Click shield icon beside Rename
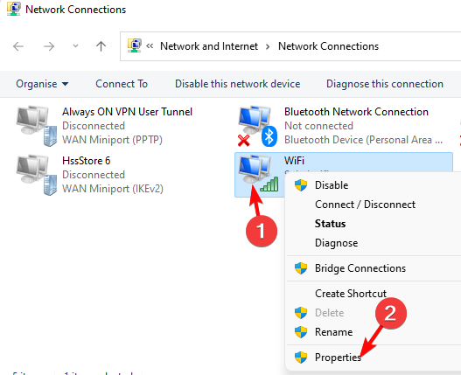 (x=301, y=332)
